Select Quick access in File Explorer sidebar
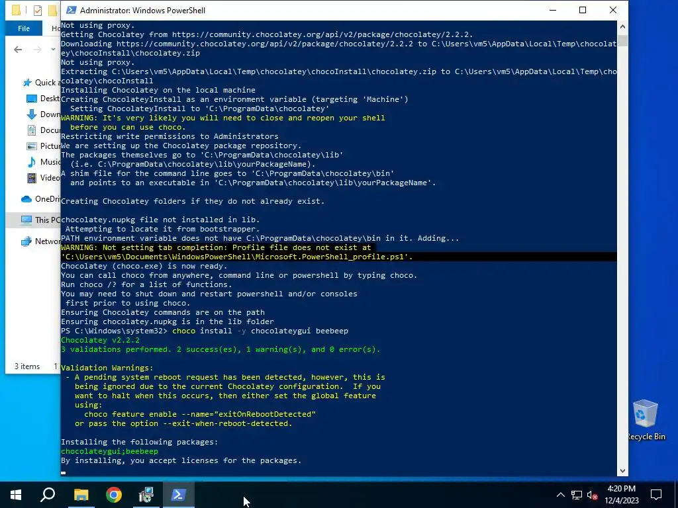Viewport: 678px width, 508px height. 41,83
